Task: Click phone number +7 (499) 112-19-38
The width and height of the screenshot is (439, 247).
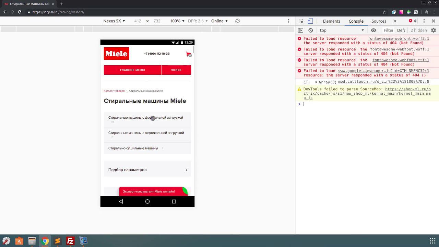Action: coord(157,54)
